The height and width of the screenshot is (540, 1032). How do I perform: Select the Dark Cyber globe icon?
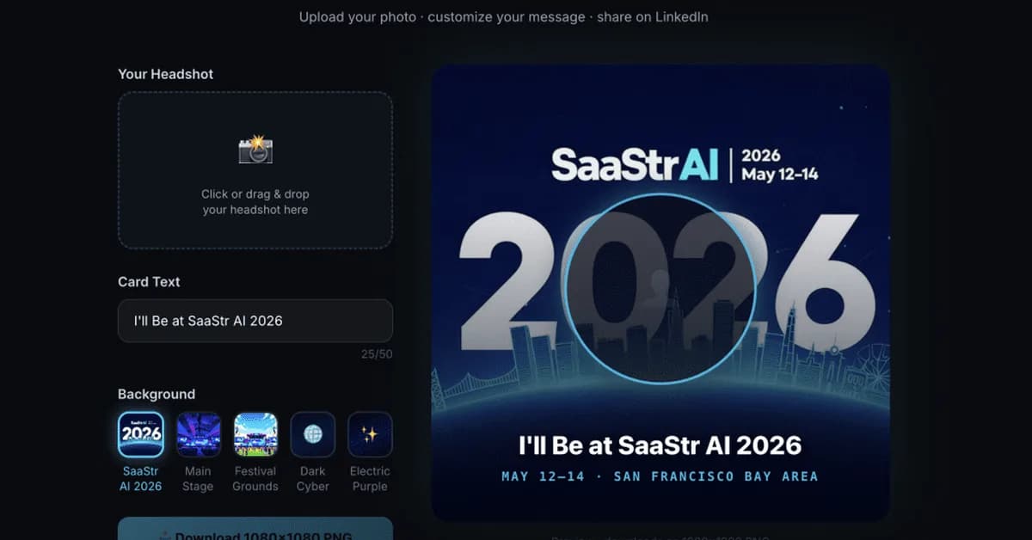pos(313,434)
